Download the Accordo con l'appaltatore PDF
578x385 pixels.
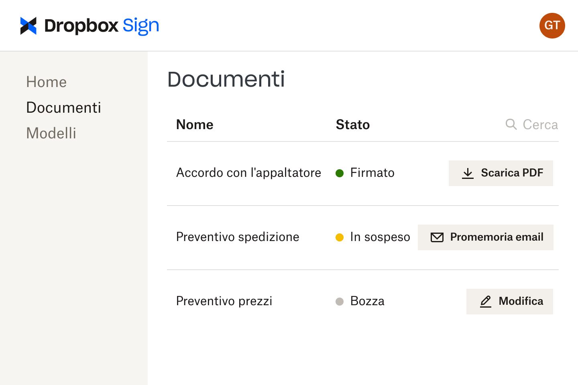(x=501, y=173)
